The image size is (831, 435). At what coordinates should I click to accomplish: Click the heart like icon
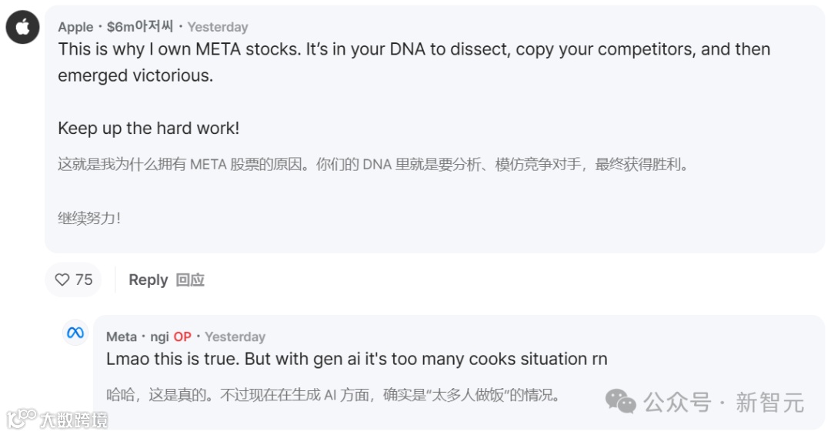point(62,279)
